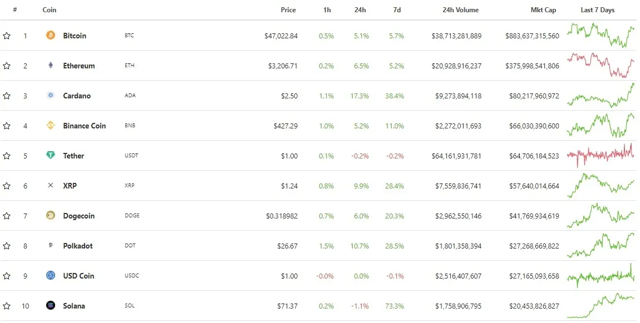Viewport: 640px width, 323px height.
Task: Click Tether's red sparkline chart
Action: 600,156
